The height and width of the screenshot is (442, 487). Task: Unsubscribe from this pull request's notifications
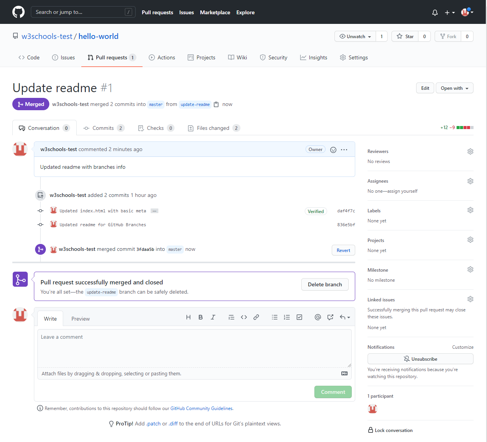coord(420,359)
